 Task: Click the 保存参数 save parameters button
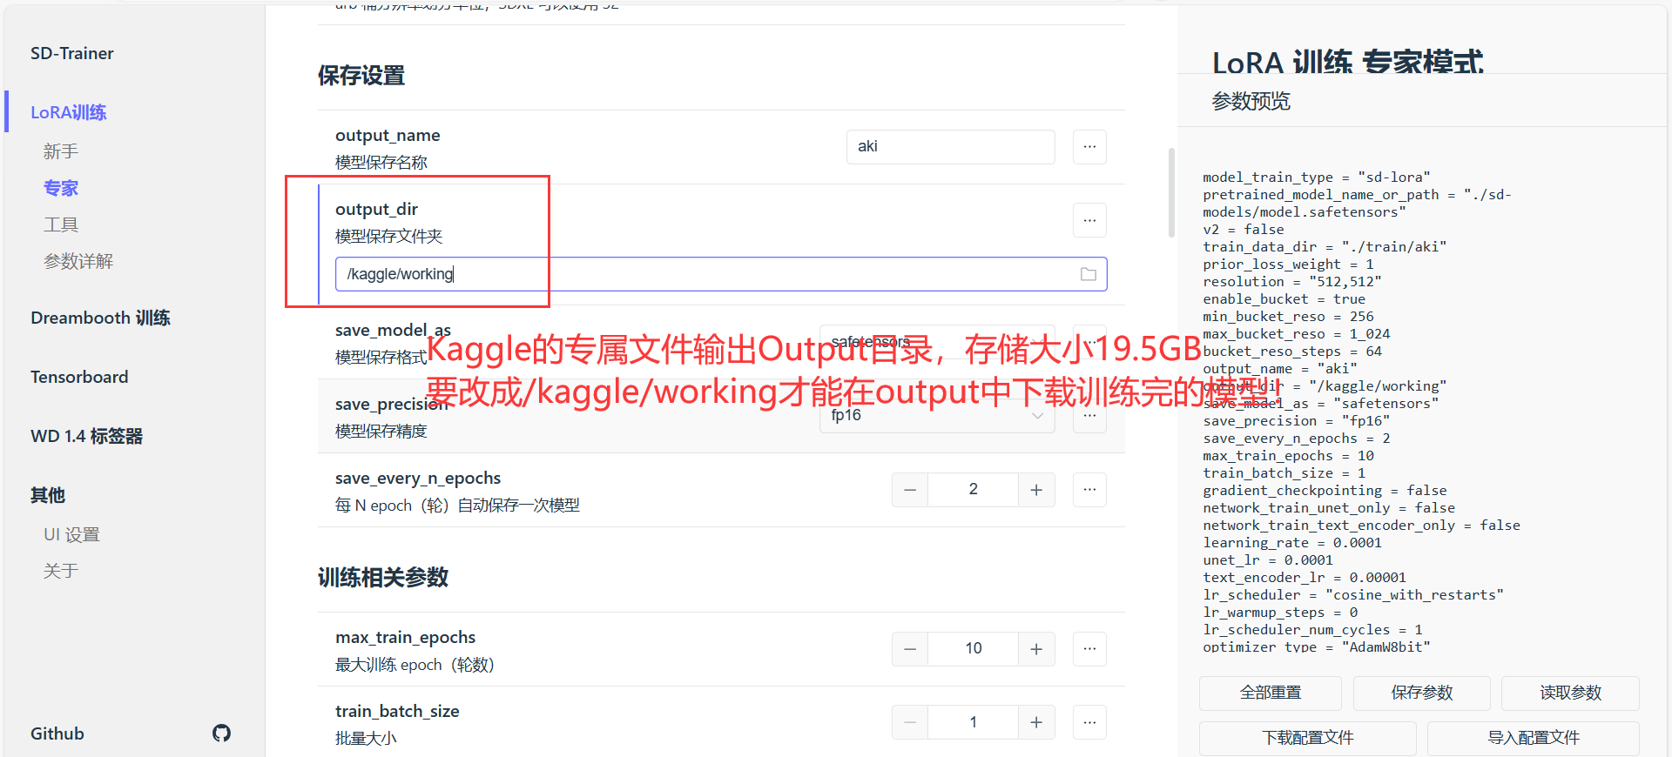point(1421,693)
